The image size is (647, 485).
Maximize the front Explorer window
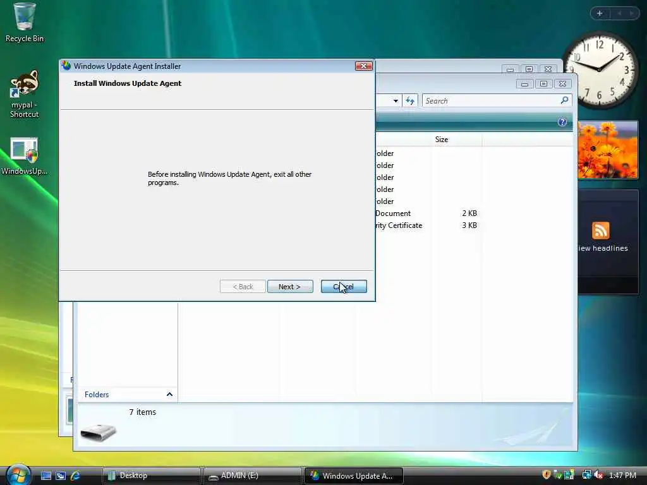pos(543,84)
